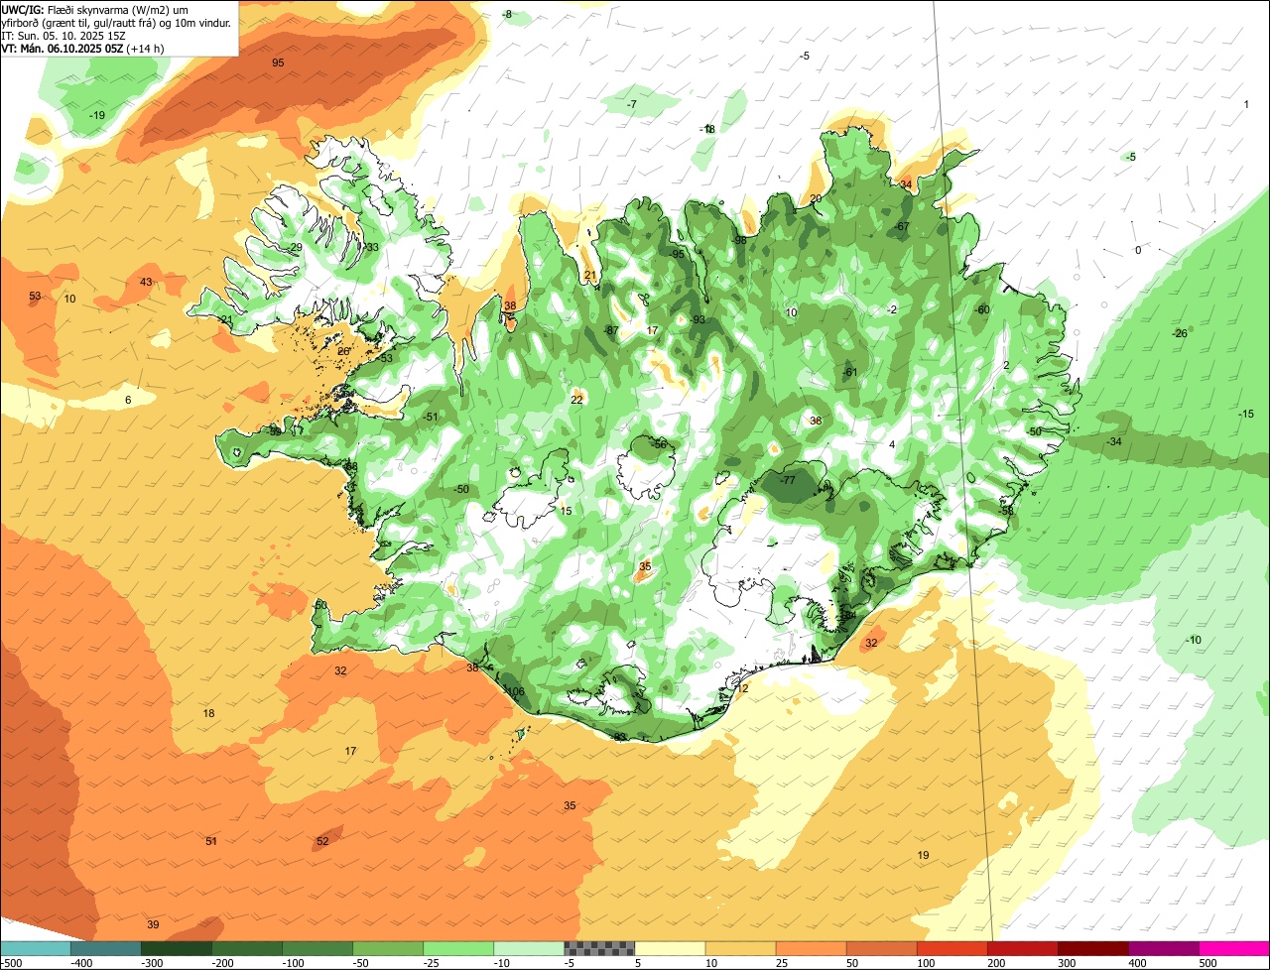Click the valid time text 'VT: Mán. 06.10.2025 05Z'

[x=62, y=48]
